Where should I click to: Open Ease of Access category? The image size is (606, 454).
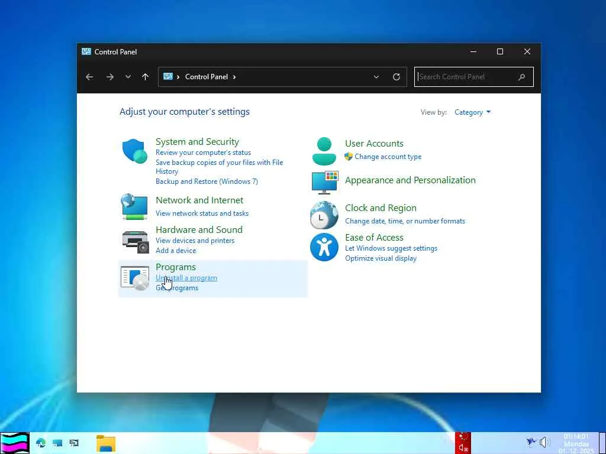tap(374, 238)
